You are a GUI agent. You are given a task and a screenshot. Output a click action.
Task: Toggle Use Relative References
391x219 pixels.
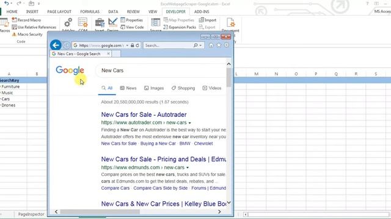click(x=34, y=27)
